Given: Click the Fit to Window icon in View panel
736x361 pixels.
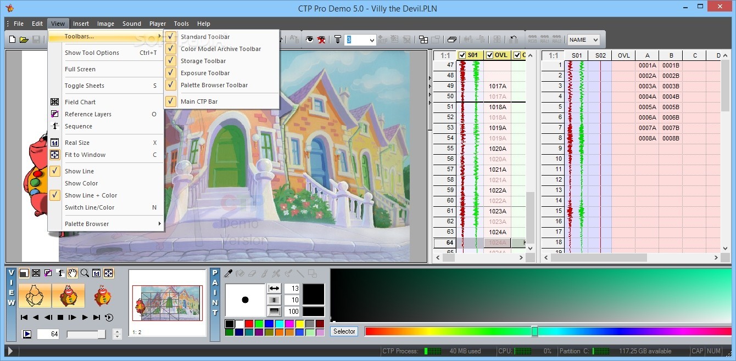Looking at the screenshot, I should click(x=109, y=273).
